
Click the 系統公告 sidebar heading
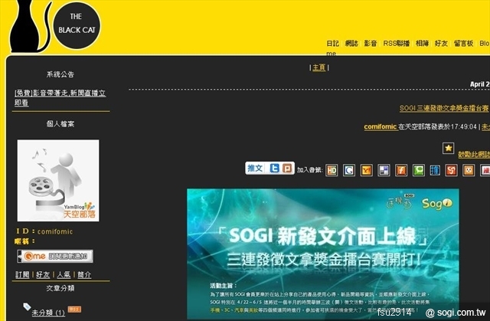click(x=60, y=74)
